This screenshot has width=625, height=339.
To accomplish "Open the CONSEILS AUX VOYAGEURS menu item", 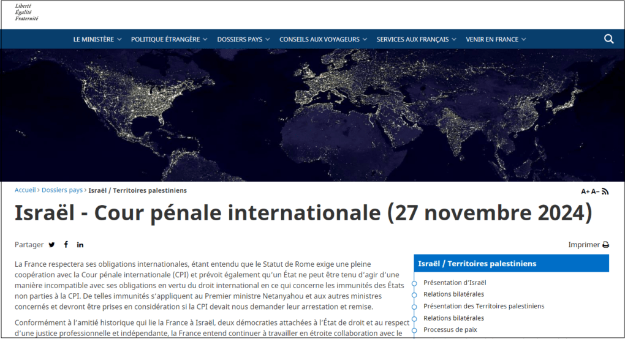I will click(x=319, y=39).
